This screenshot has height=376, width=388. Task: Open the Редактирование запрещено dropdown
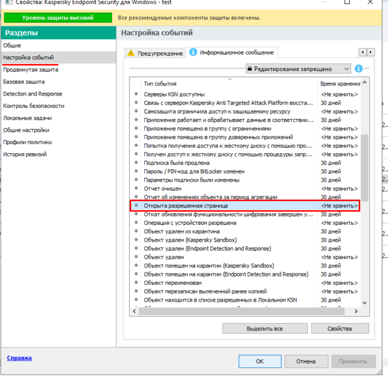coord(298,68)
